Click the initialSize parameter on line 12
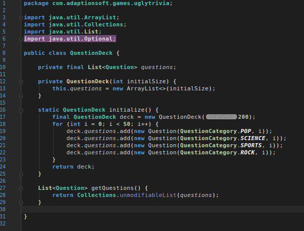 pyautogui.click(x=146, y=81)
